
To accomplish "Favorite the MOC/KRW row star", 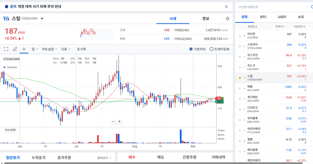I will [x=240, y=57].
